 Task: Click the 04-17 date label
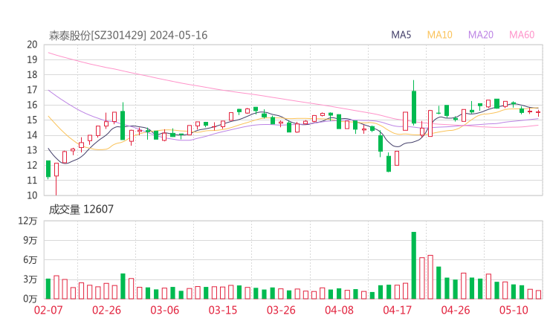coord(398,310)
